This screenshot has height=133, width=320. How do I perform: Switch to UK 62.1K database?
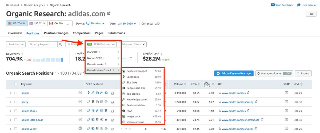(x=37, y=23)
